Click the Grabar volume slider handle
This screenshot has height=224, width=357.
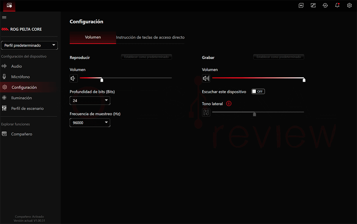pyautogui.click(x=304, y=80)
